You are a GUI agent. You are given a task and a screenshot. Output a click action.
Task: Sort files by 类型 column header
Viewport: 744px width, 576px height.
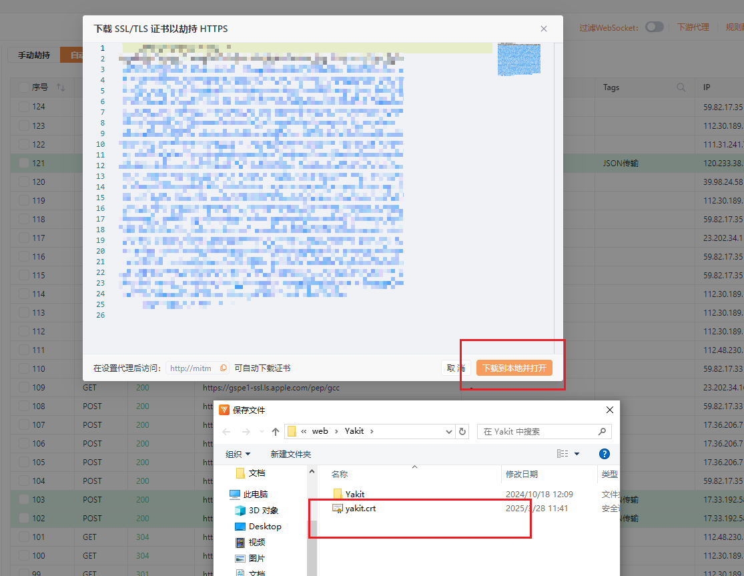609,474
